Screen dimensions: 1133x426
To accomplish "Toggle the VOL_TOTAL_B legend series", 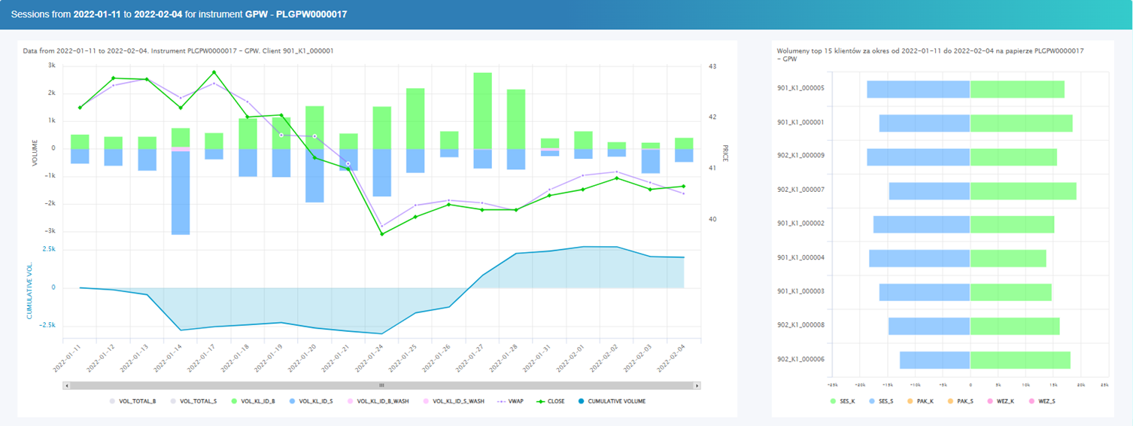I will [113, 401].
